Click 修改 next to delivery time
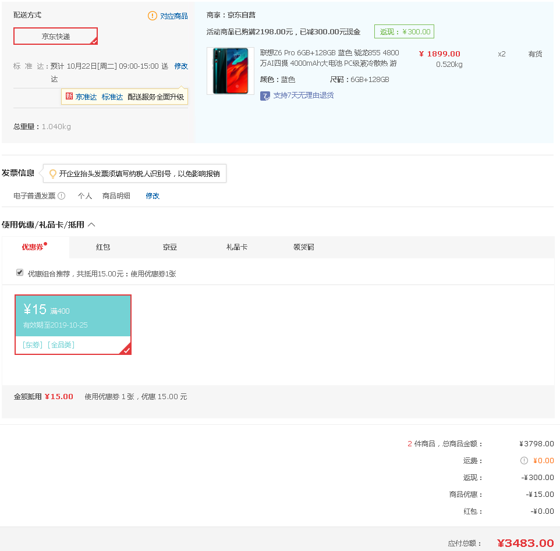Image resolution: width=560 pixels, height=551 pixels. click(x=181, y=66)
